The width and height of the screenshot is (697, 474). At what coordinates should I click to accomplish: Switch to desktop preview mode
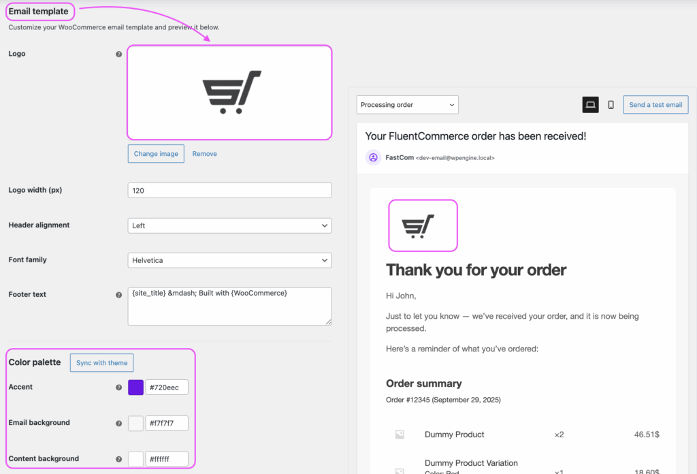pos(590,105)
